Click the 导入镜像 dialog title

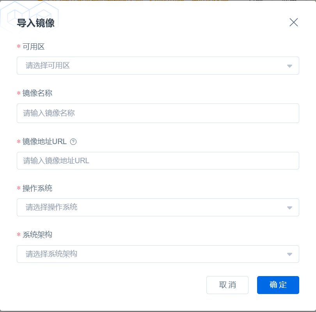[x=36, y=23]
